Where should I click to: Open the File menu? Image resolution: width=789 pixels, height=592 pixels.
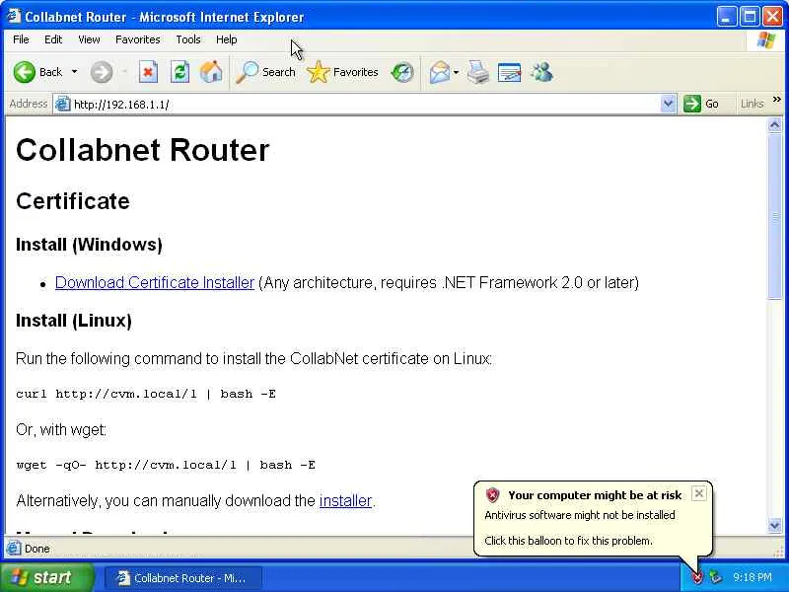tap(21, 39)
